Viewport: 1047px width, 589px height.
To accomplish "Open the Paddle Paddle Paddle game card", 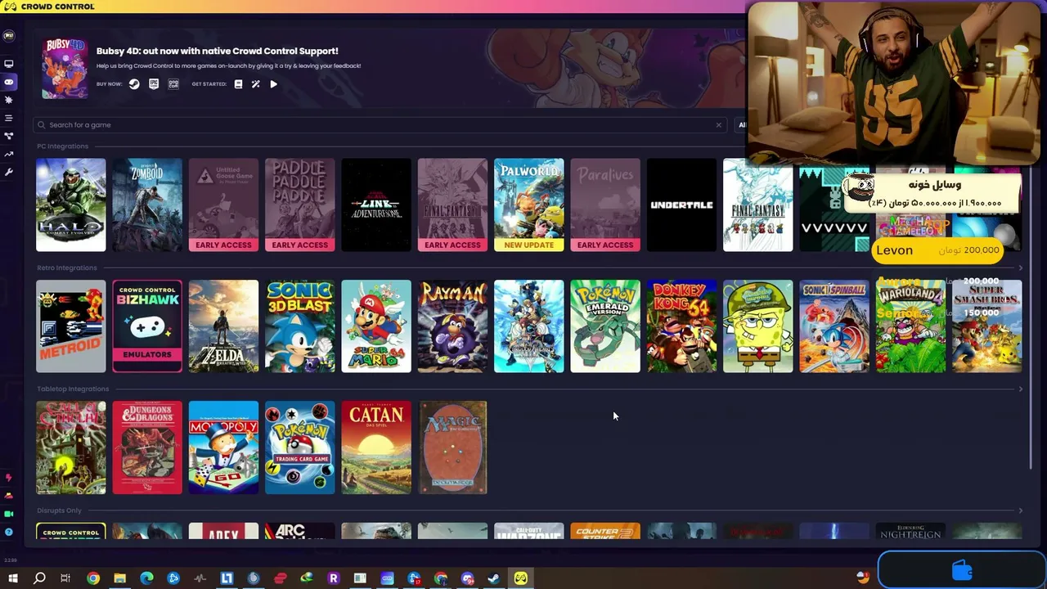I will 300,205.
